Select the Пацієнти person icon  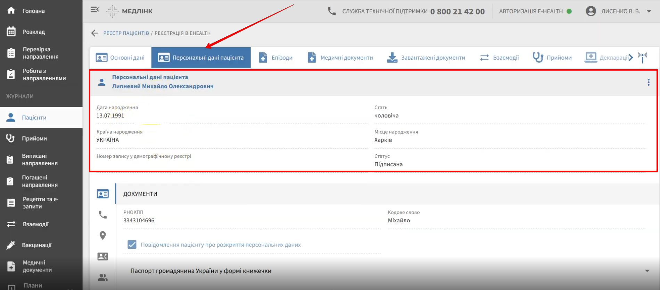11,118
